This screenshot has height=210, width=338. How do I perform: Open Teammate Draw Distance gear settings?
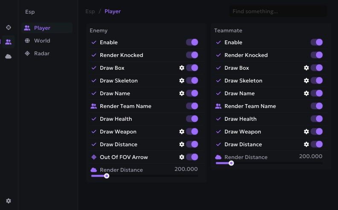tap(306, 144)
